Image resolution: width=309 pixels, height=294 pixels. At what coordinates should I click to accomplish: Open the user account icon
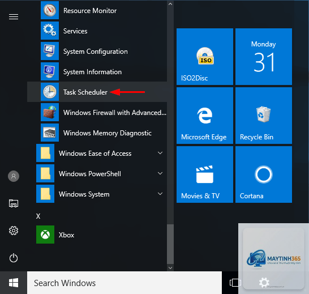click(x=14, y=176)
